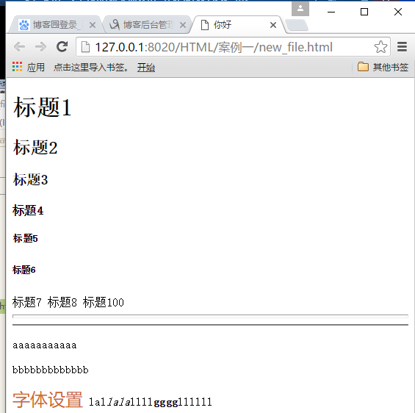Click the 开始 bookmark link
415x413 pixels.
click(146, 68)
